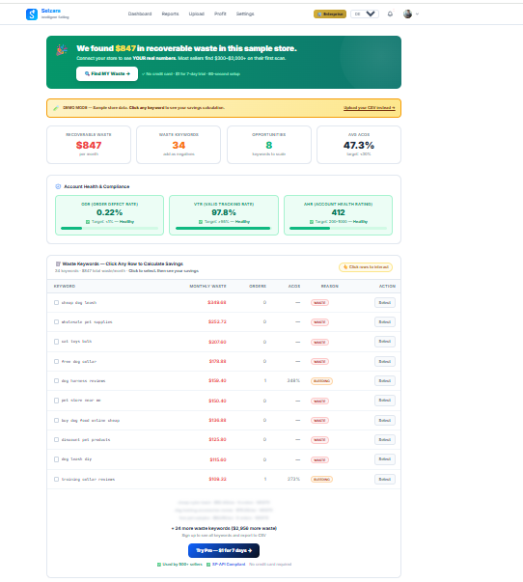
Task: Tick the checkbox for pet store near me
Action: (x=56, y=401)
